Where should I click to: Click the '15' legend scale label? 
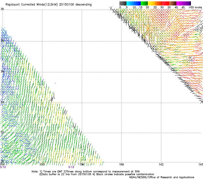tap(141, 7)
